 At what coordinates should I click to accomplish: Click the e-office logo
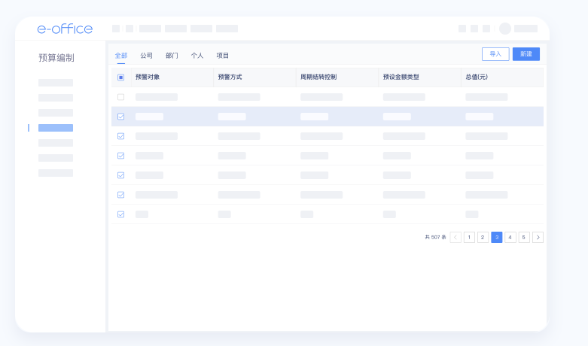(65, 29)
